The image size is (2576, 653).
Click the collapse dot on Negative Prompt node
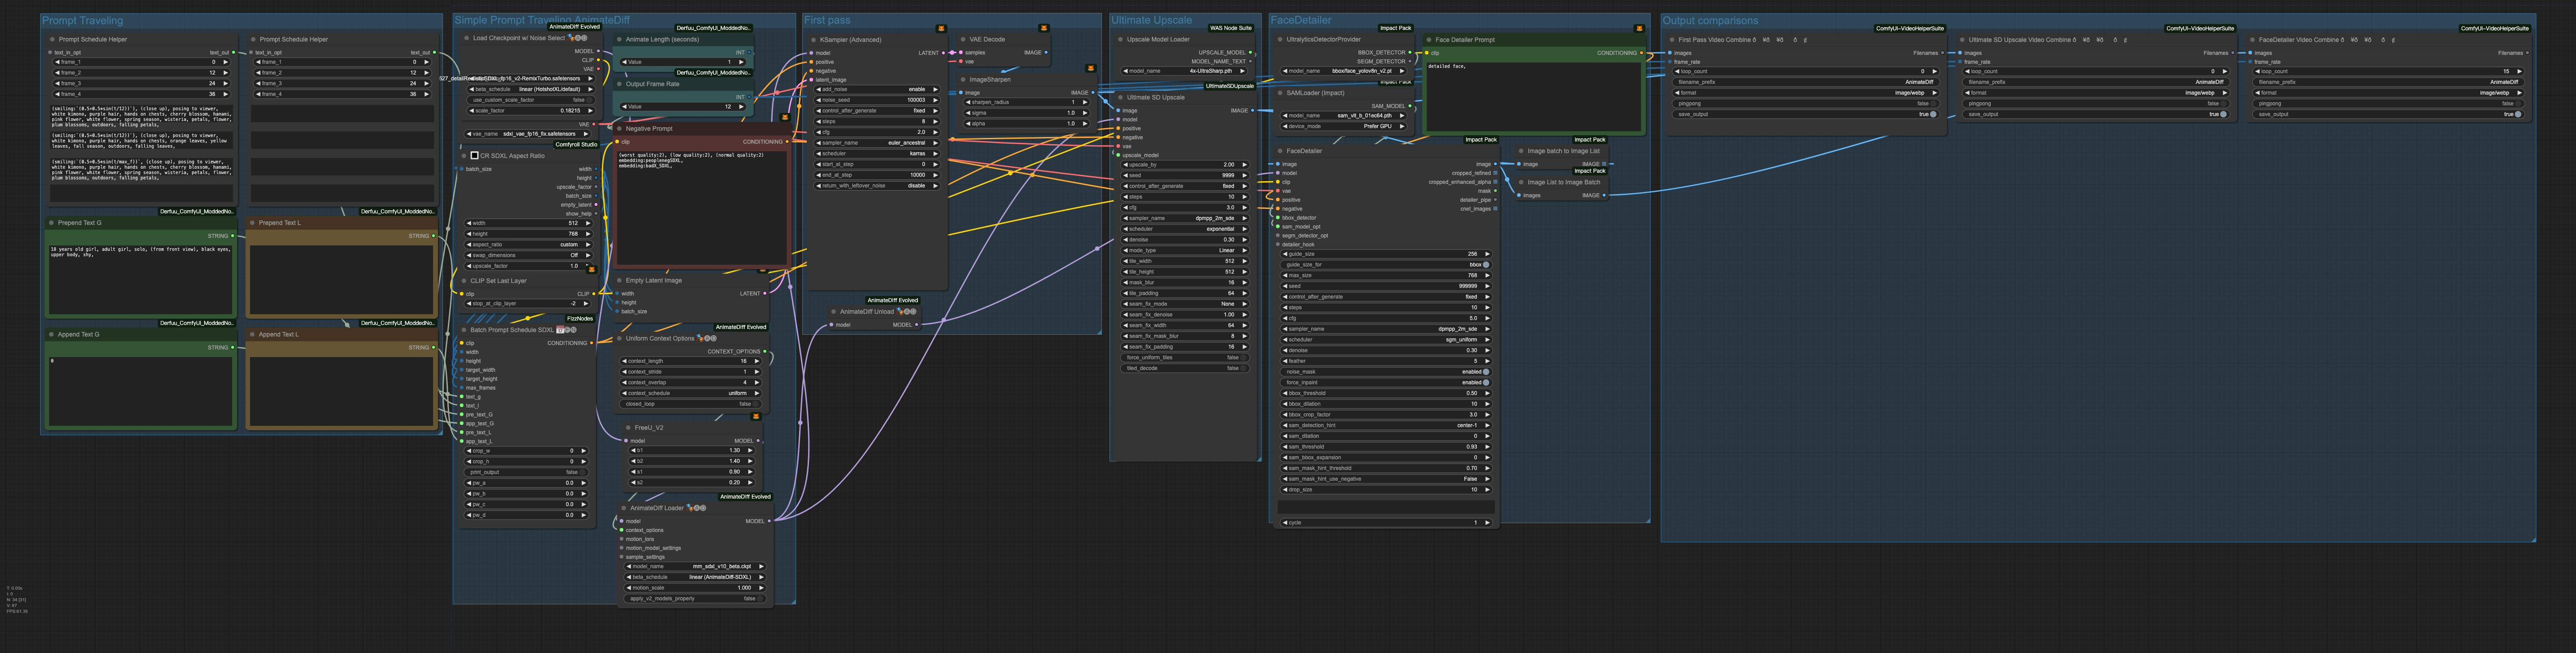click(619, 129)
